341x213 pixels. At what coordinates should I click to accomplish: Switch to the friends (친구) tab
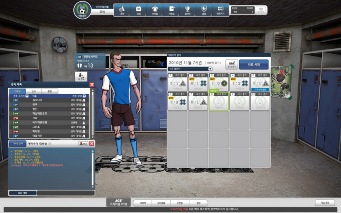point(34,91)
